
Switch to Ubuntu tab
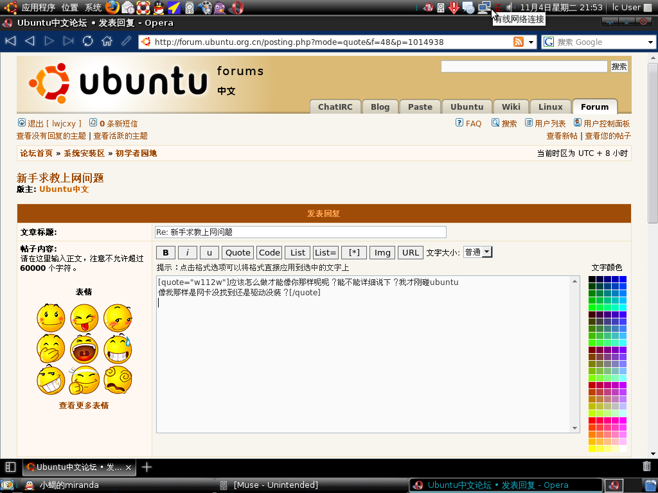coord(467,107)
